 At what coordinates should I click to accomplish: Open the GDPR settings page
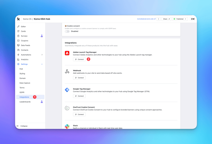point(22,92)
